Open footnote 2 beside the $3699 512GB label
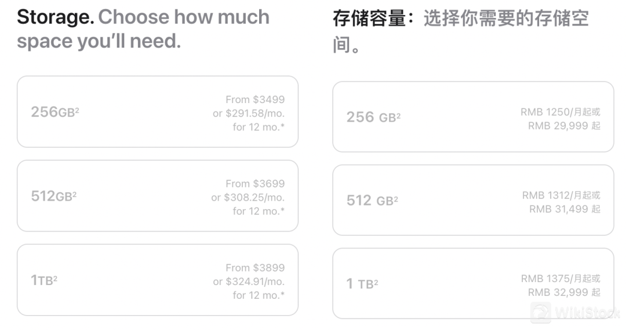 coord(75,193)
